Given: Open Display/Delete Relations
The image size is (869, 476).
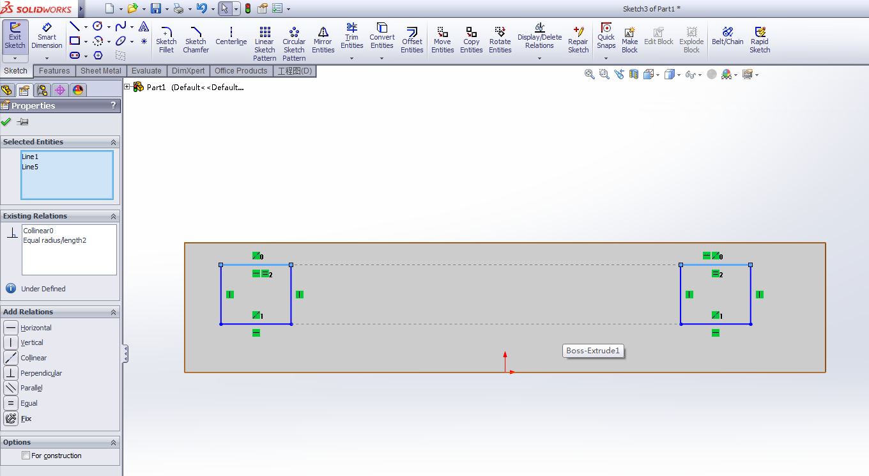Looking at the screenshot, I should coord(539,36).
